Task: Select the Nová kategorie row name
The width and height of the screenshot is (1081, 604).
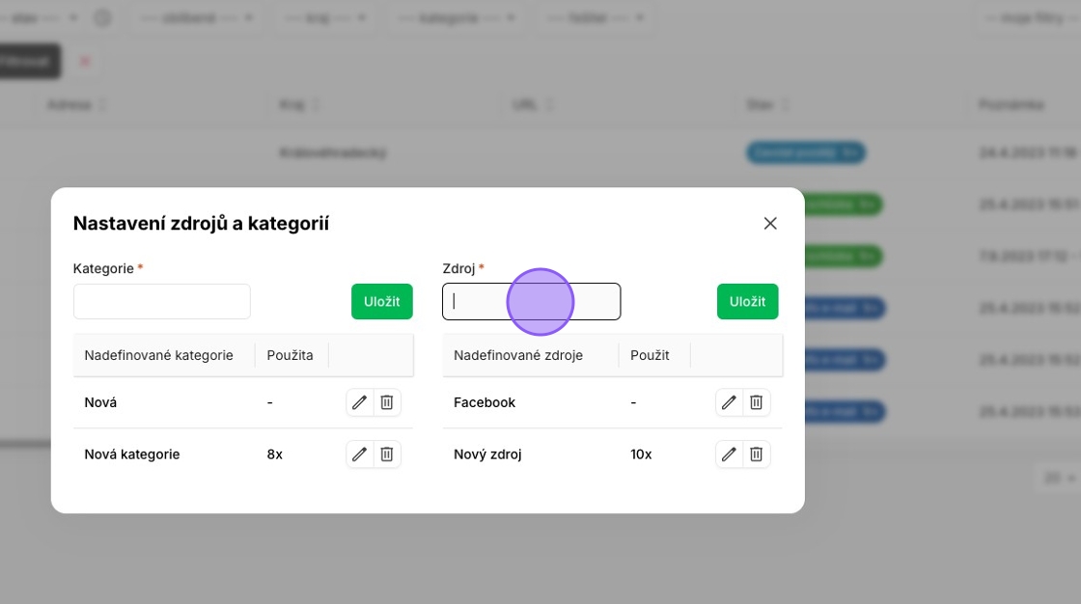Action: tap(131, 454)
